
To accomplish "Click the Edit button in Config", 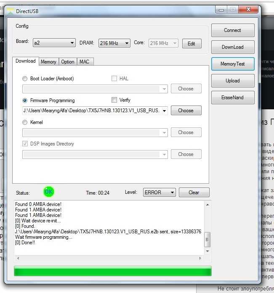I will [x=192, y=44].
